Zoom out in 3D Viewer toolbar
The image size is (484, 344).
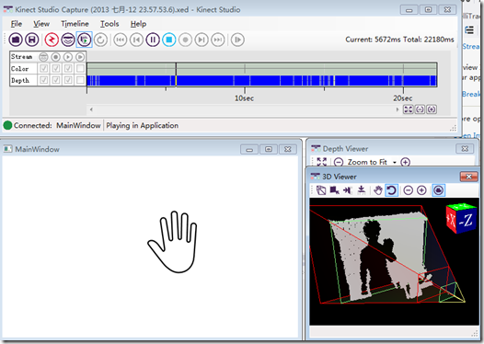coord(409,190)
